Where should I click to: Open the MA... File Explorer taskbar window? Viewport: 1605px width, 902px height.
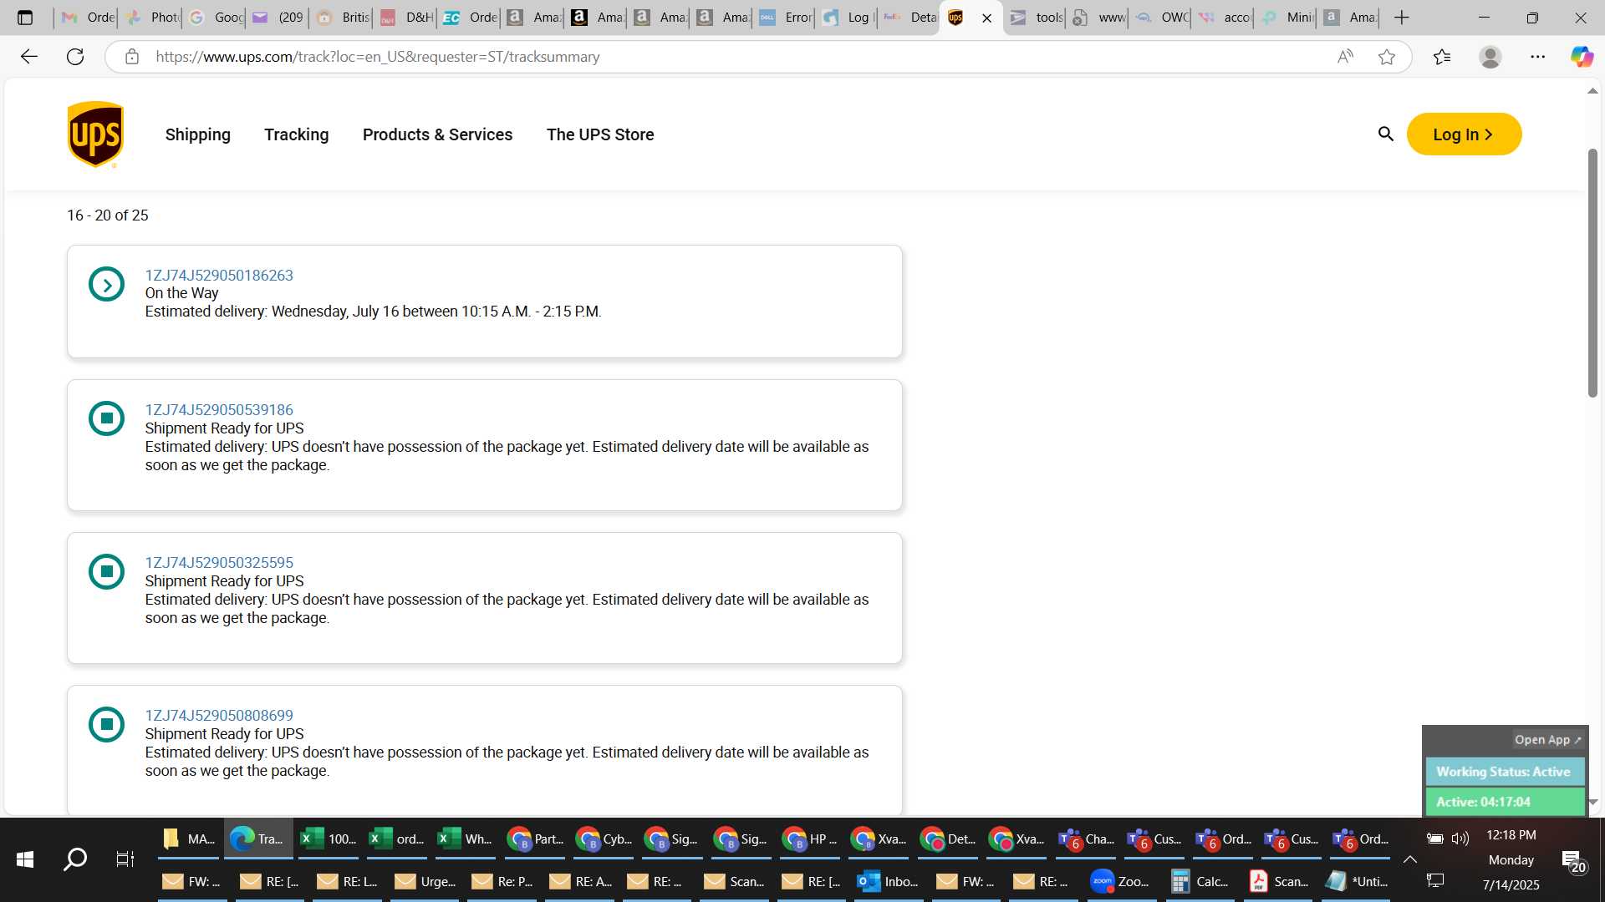[189, 839]
